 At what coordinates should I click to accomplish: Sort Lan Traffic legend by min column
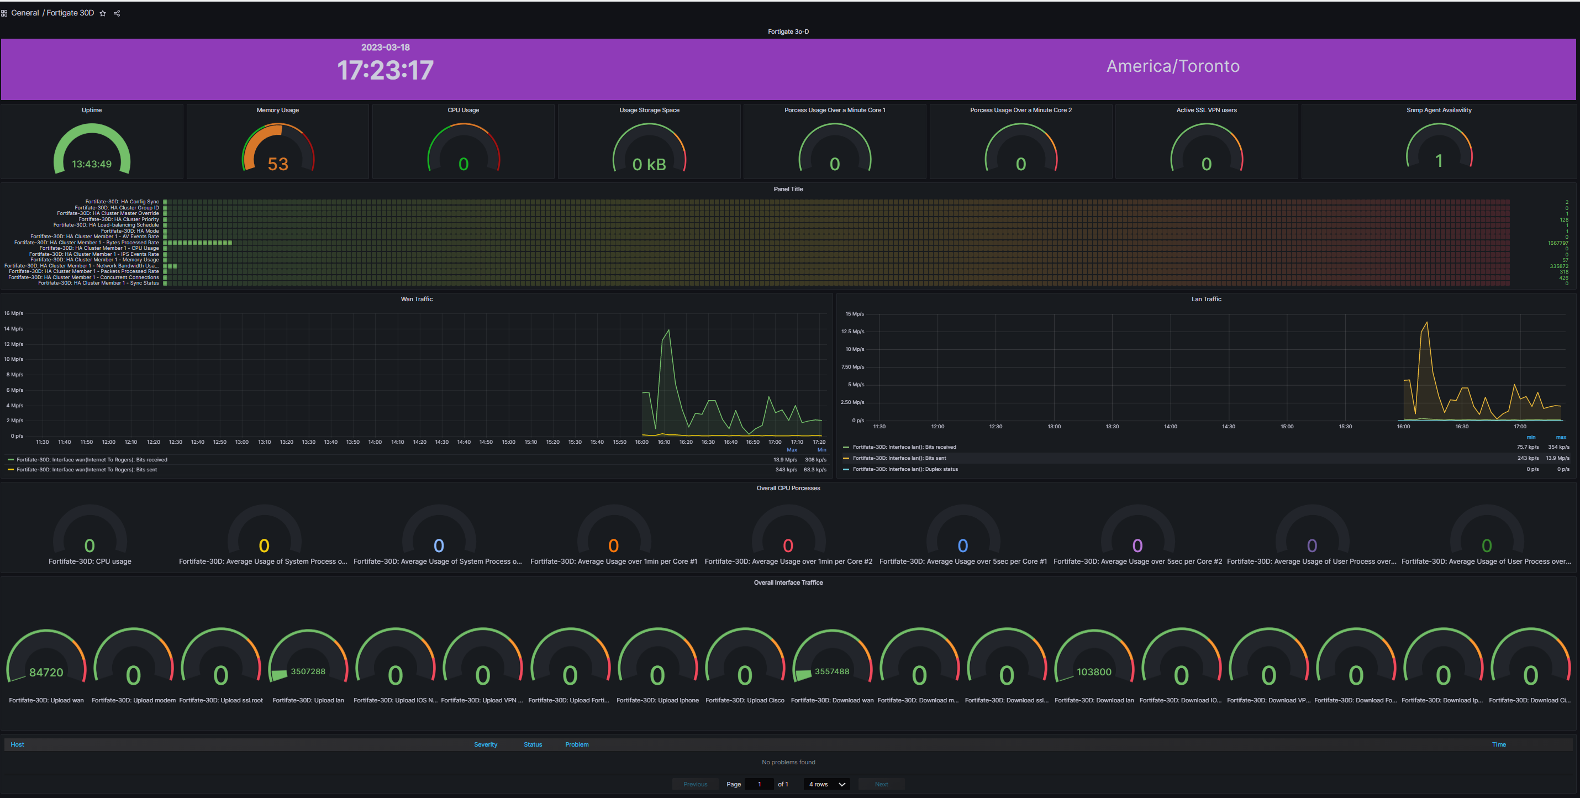1531,437
